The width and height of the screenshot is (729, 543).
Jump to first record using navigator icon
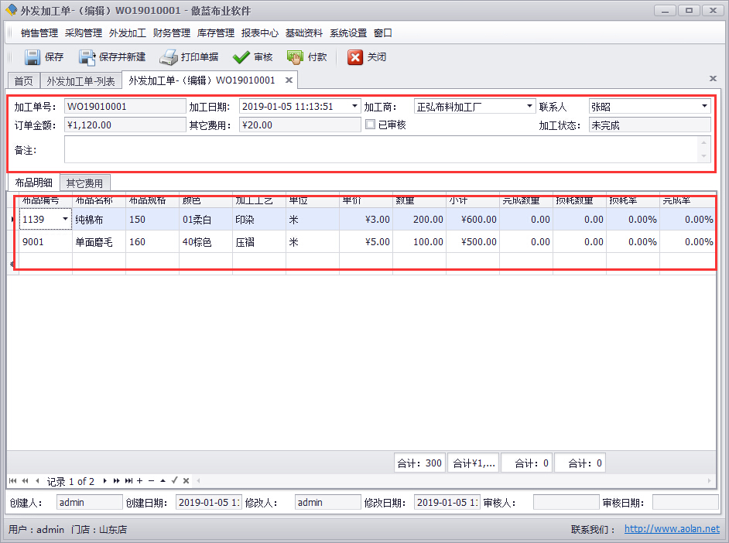point(13,480)
